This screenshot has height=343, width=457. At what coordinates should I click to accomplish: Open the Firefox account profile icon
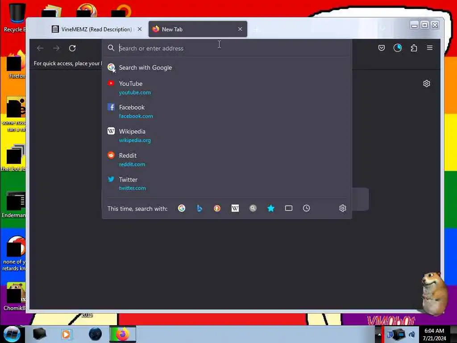coord(398,48)
